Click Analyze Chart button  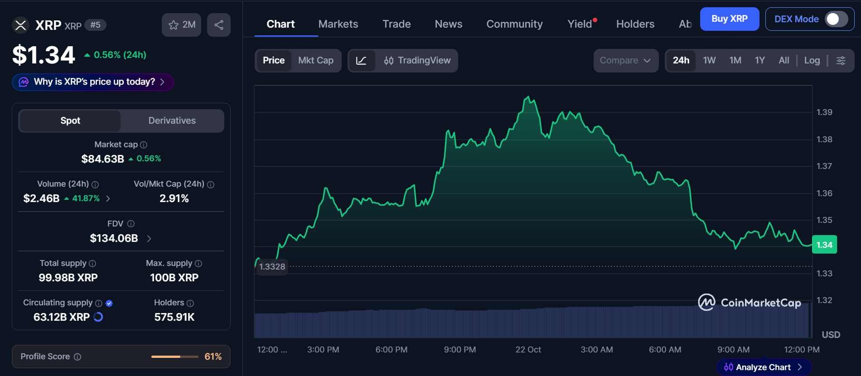tap(764, 367)
